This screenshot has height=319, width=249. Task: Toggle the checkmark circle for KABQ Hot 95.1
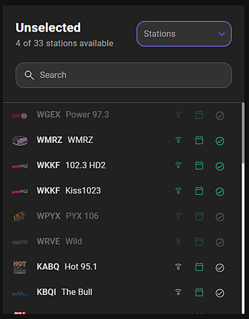coord(220,267)
